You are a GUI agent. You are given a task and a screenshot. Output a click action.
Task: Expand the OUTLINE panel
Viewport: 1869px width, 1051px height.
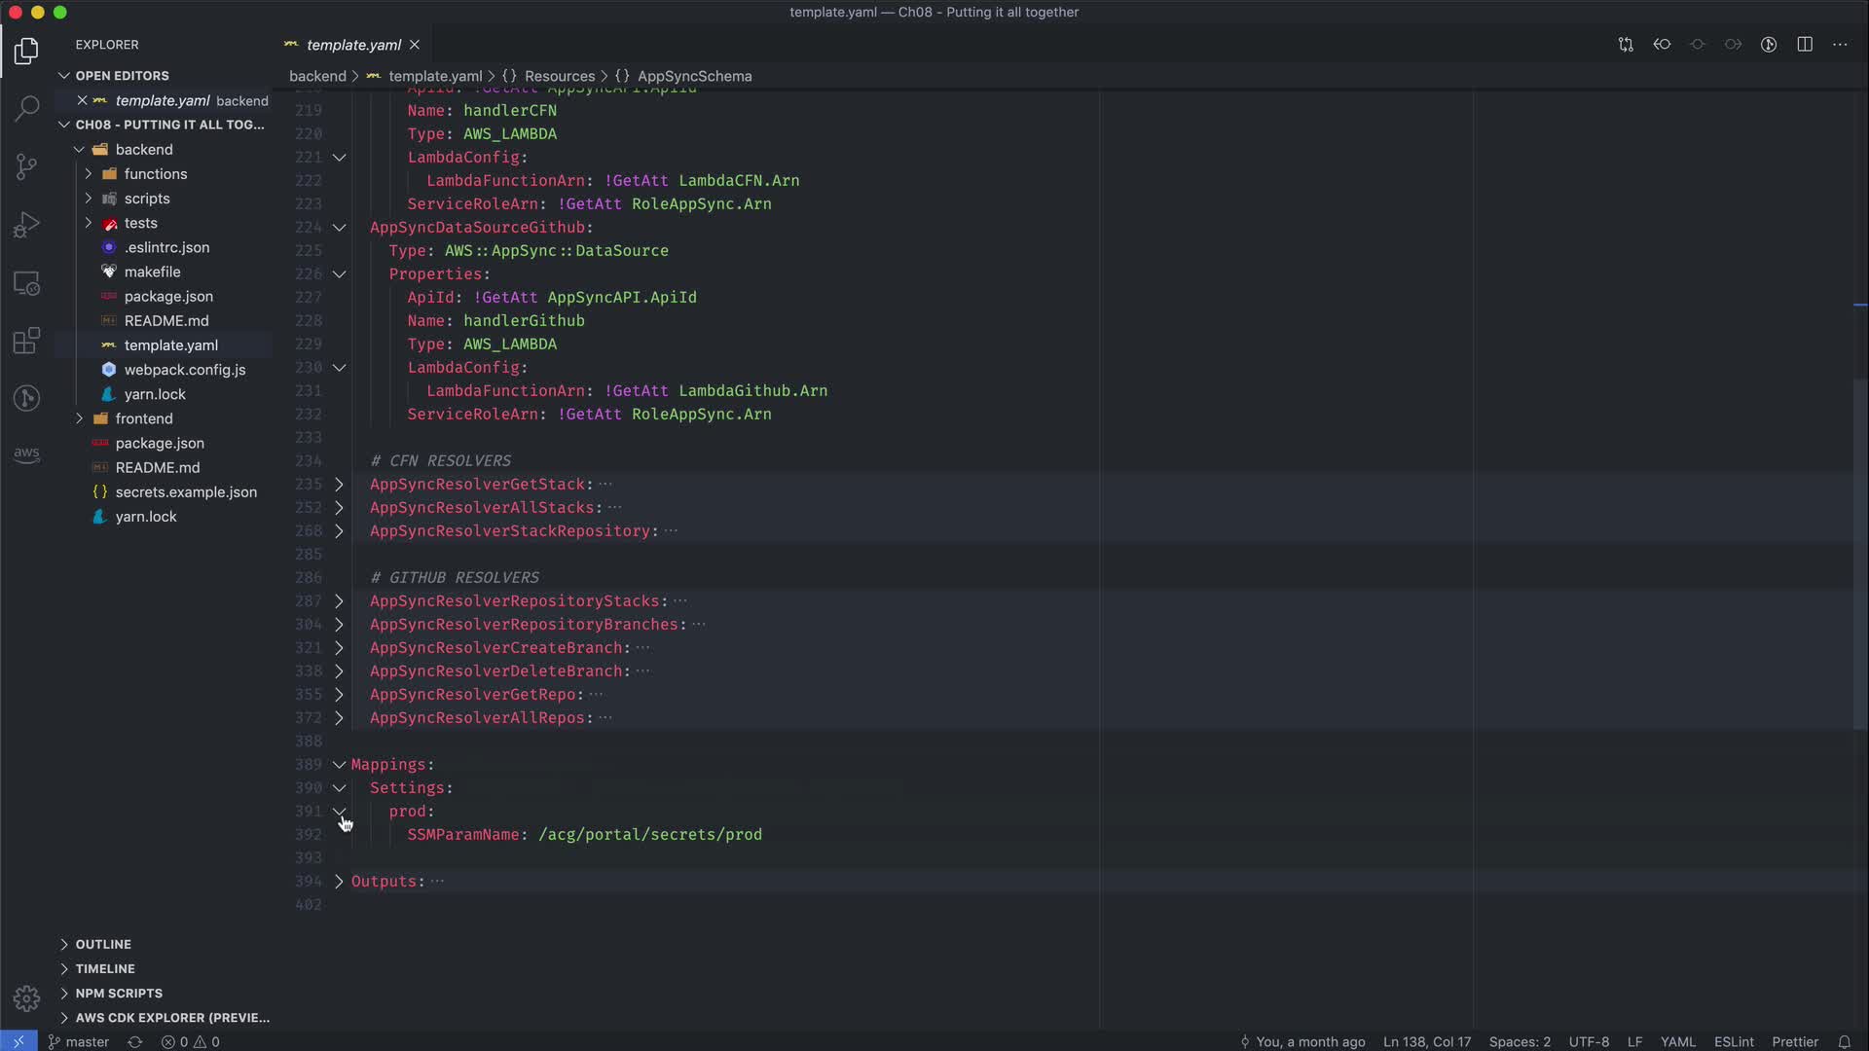click(x=103, y=944)
